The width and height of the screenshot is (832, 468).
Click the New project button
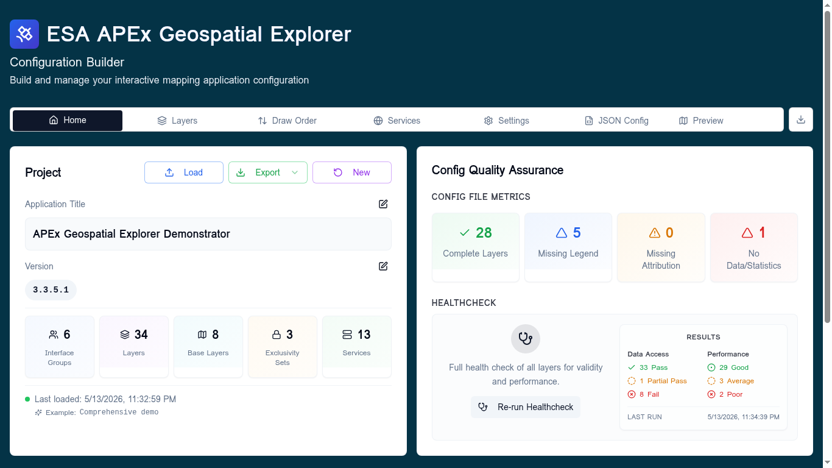[352, 172]
